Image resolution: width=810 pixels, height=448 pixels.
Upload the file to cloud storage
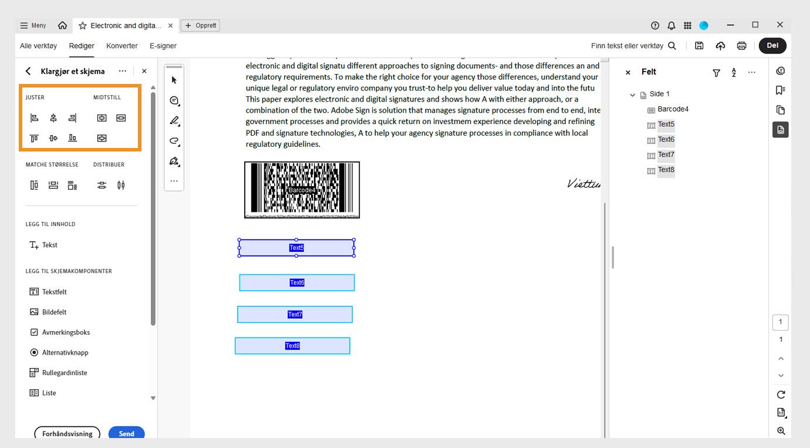tap(720, 46)
